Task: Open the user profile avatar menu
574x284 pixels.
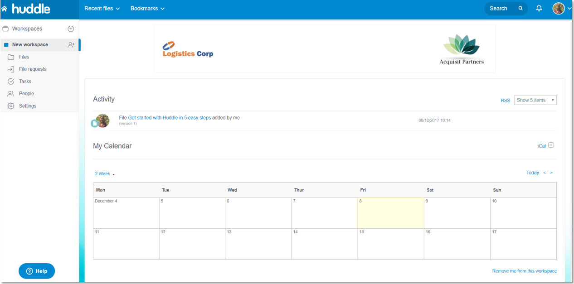Action: click(x=559, y=8)
